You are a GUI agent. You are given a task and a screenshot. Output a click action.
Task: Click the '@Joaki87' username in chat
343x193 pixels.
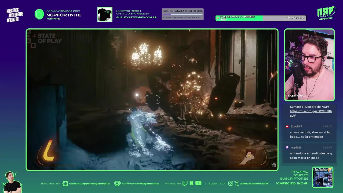tap(296, 127)
